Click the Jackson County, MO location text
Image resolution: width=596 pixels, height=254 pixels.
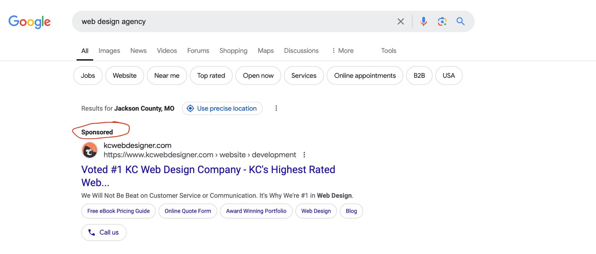point(144,108)
